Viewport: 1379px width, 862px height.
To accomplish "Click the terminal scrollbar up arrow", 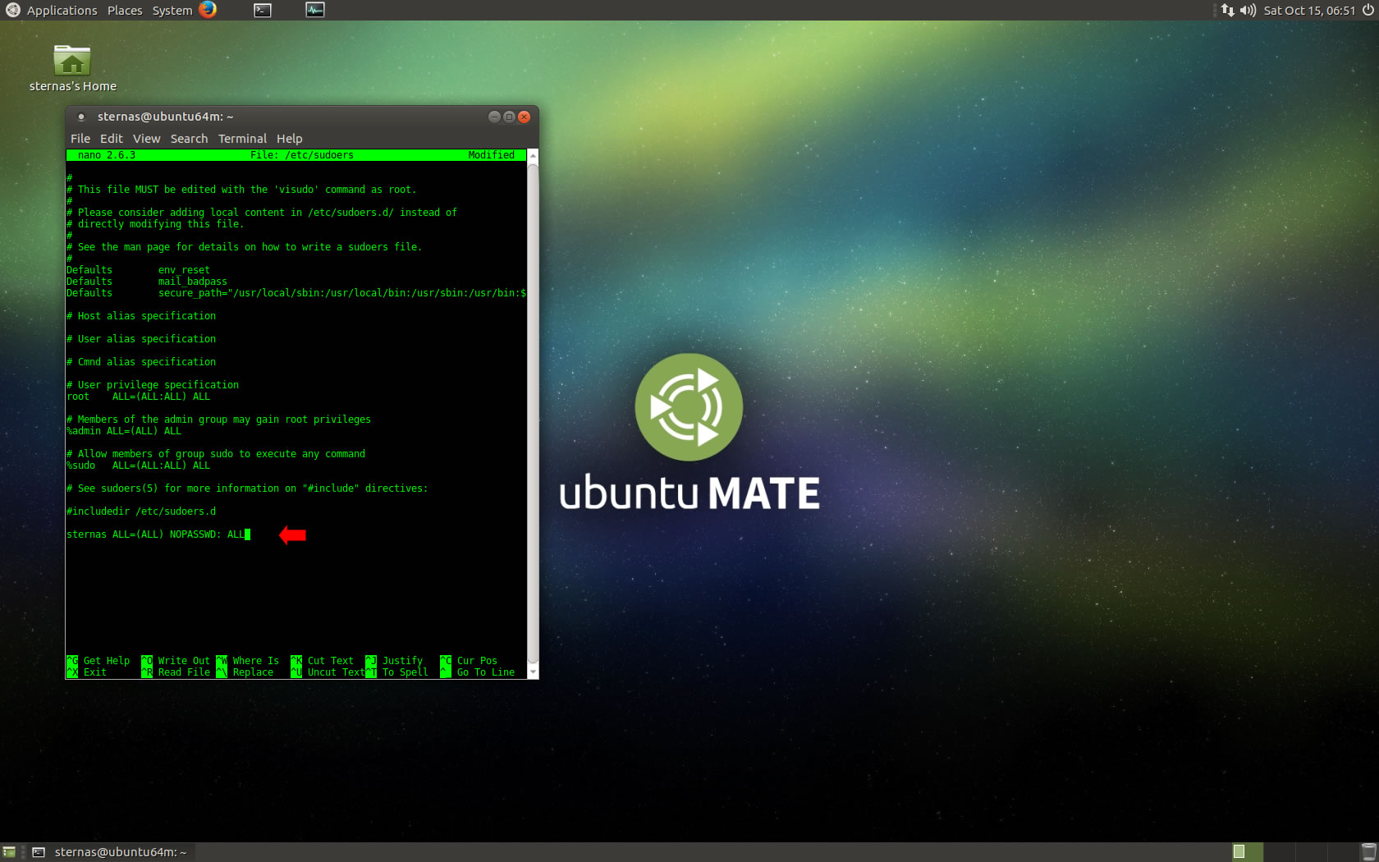I will tap(533, 155).
